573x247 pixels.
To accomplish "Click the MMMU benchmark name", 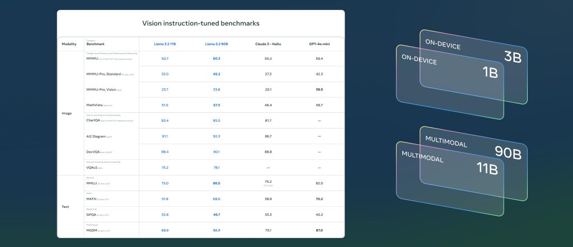I will point(92,58).
